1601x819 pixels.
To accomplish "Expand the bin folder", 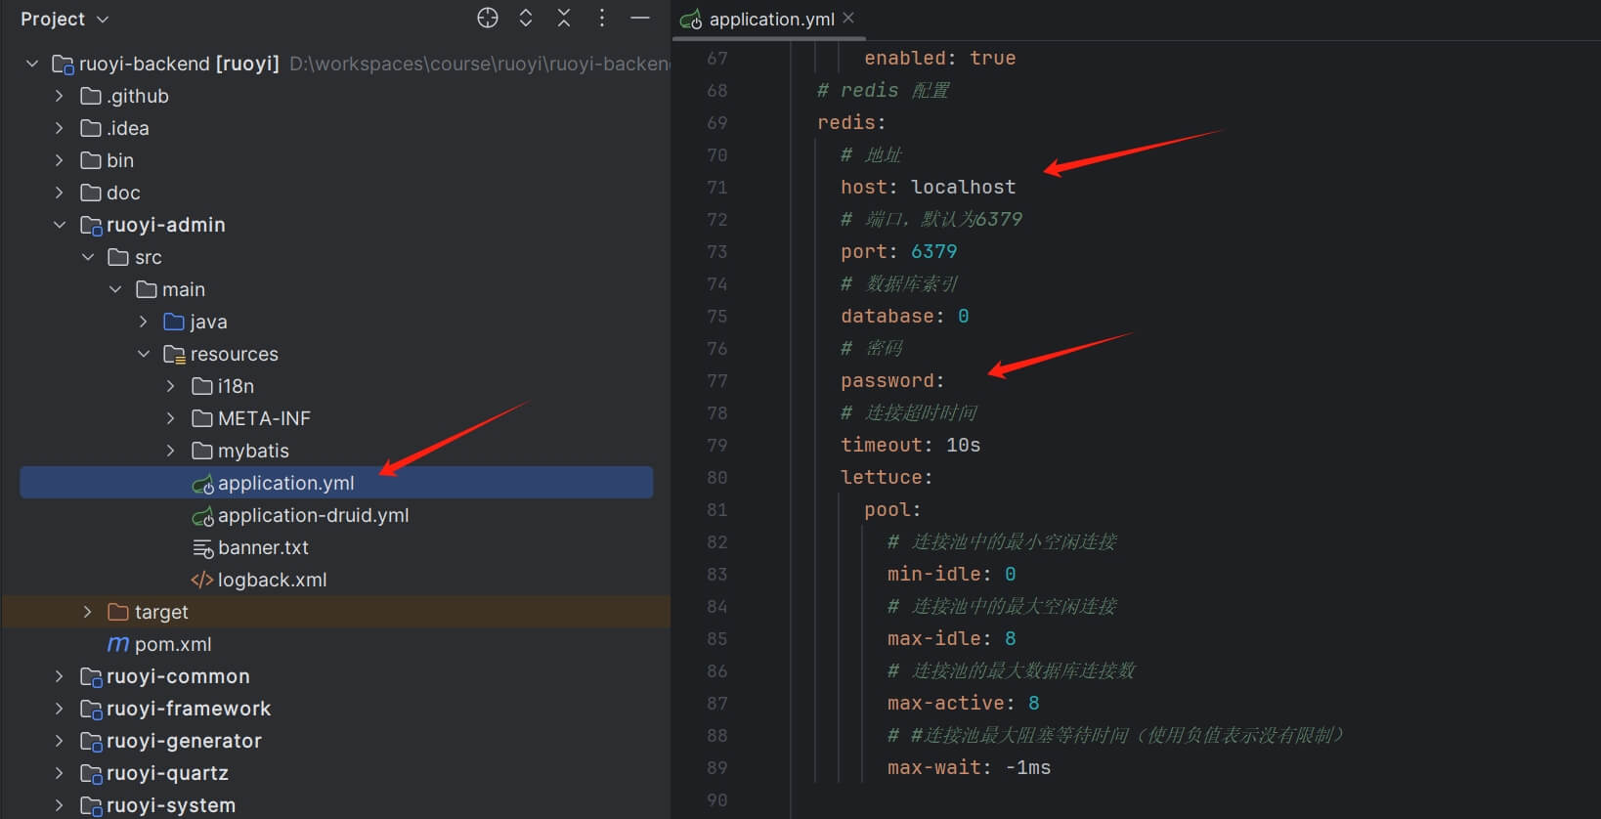I will pyautogui.click(x=60, y=160).
